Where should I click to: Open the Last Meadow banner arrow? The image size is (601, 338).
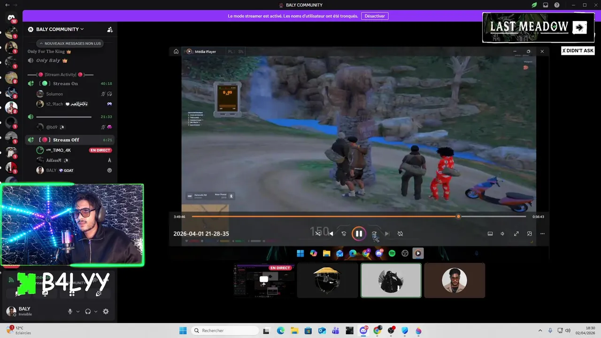click(x=579, y=28)
